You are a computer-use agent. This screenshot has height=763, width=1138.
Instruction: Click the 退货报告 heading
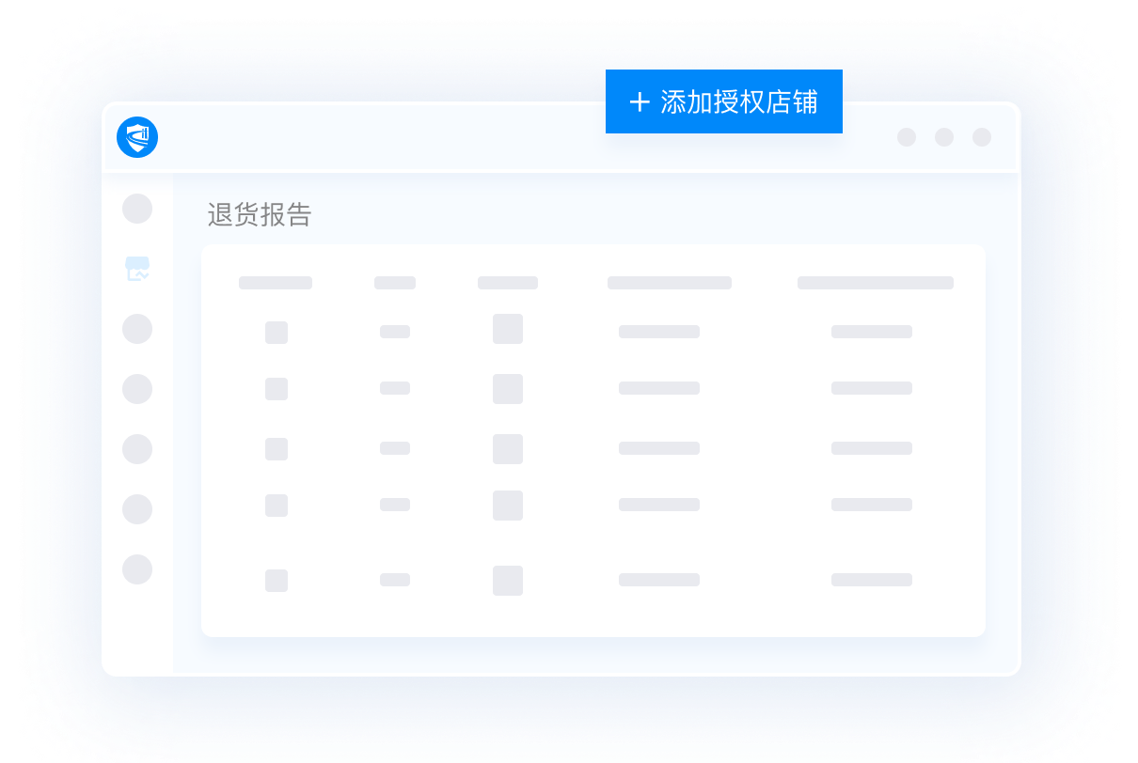click(260, 215)
